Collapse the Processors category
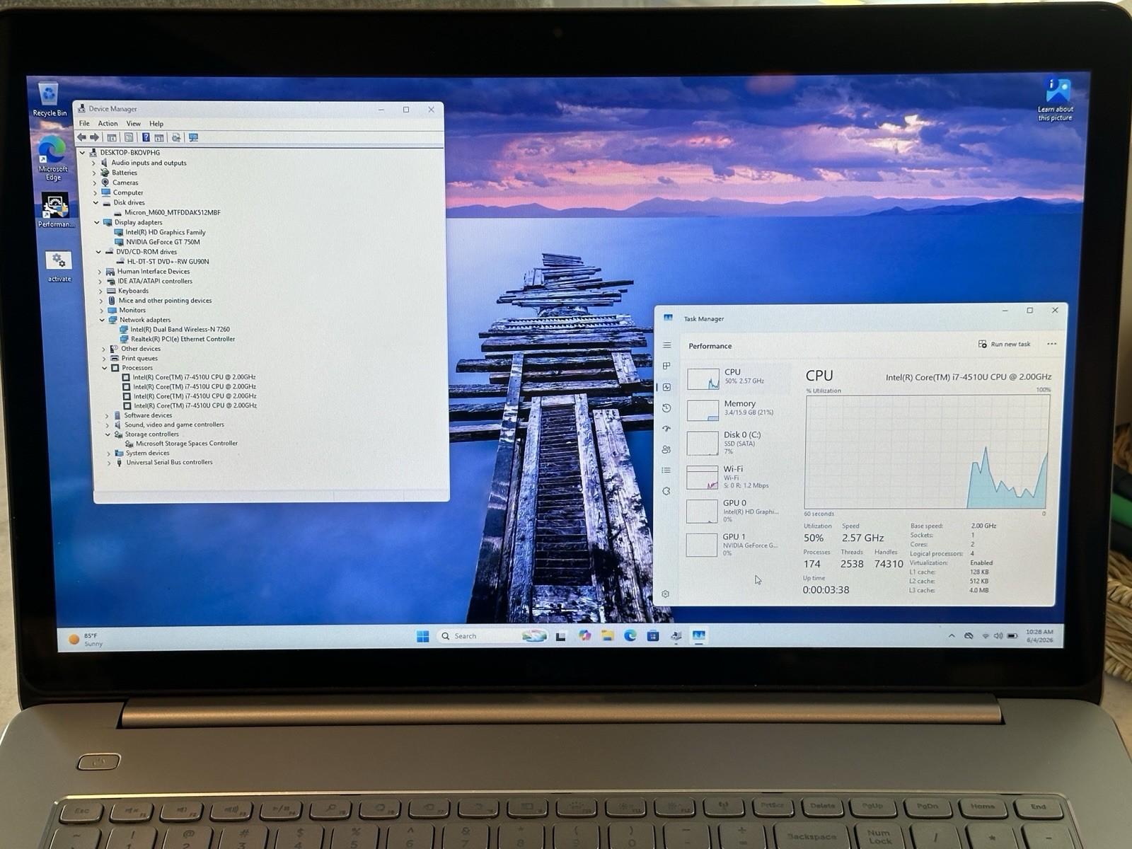 click(104, 368)
